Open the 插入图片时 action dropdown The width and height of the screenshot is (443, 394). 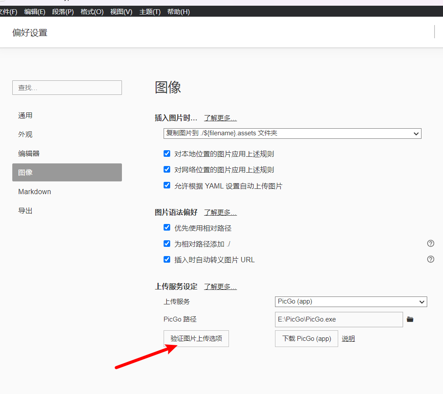(x=292, y=133)
